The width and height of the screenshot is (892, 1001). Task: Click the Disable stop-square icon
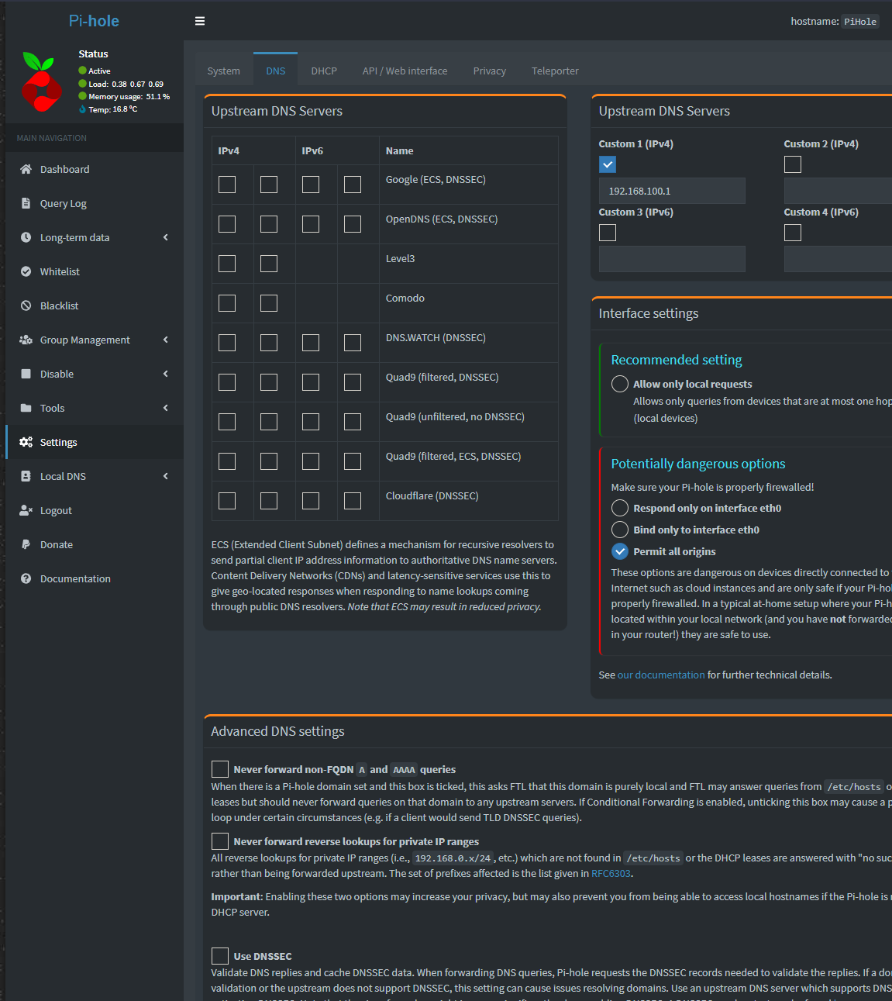pyautogui.click(x=26, y=374)
